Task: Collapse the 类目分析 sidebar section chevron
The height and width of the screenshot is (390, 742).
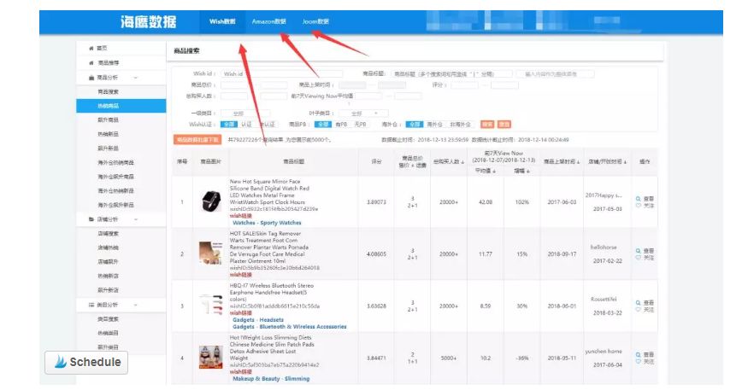Action: (136, 305)
